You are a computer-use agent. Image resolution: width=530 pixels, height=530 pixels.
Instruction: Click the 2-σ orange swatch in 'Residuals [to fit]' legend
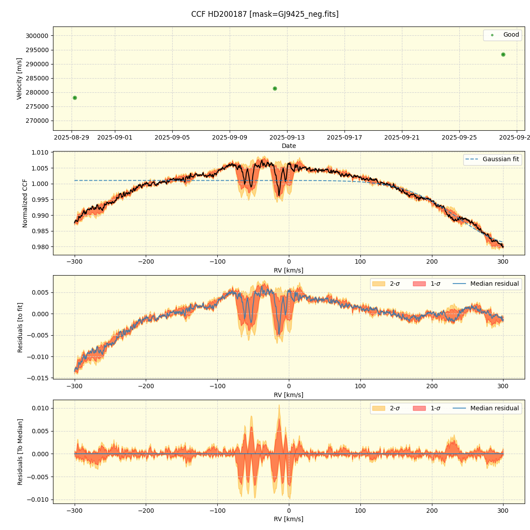(379, 284)
